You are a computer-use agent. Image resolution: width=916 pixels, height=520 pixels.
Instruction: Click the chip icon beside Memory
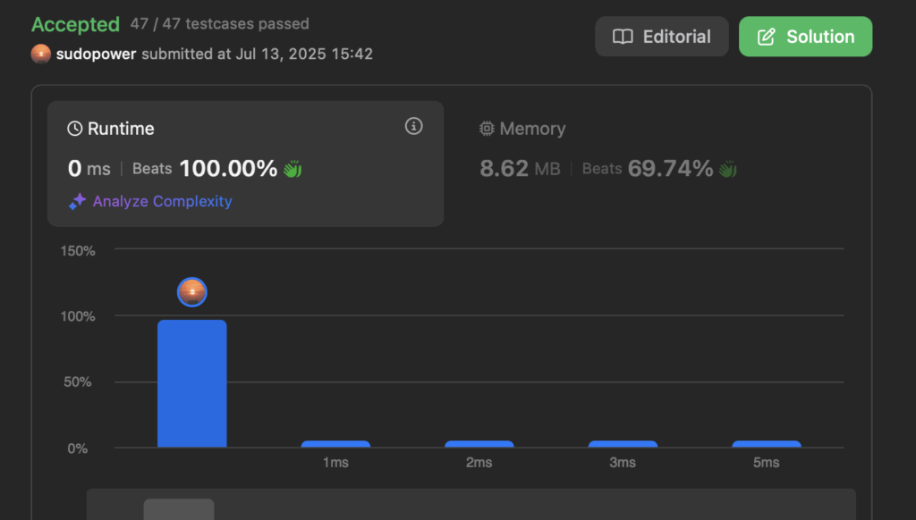(x=487, y=129)
